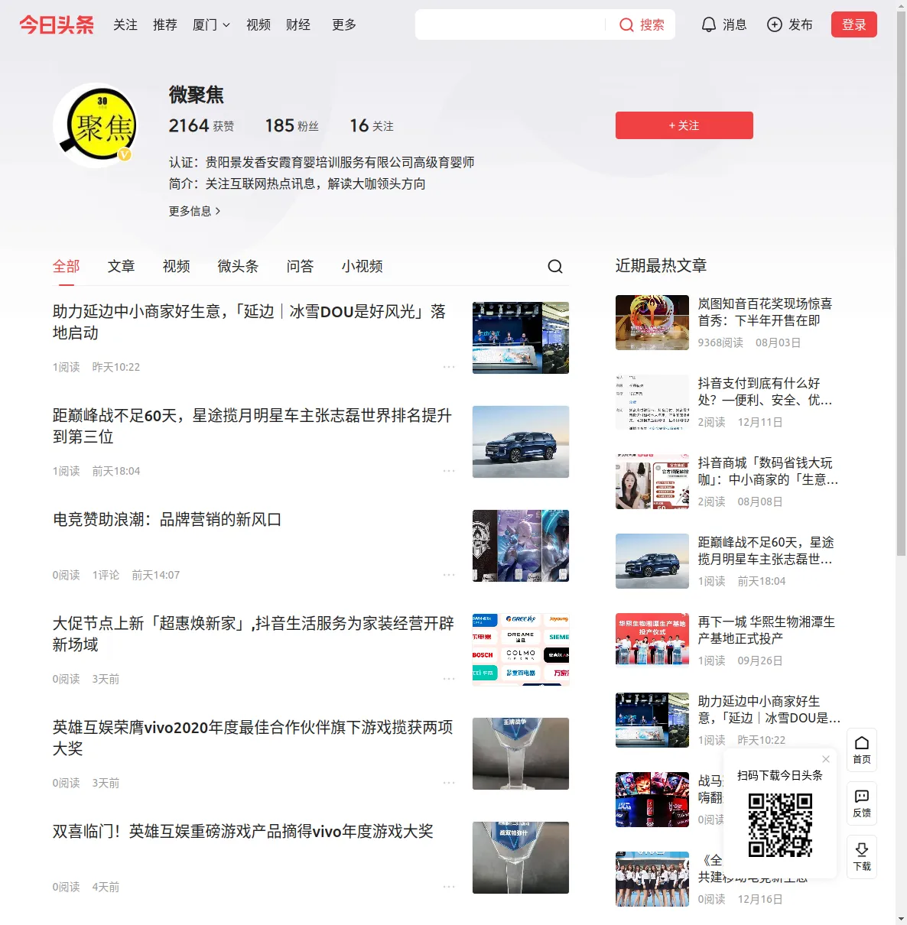907x925 pixels.
Task: Click the 185 粉丝 followers count
Action: (292, 125)
